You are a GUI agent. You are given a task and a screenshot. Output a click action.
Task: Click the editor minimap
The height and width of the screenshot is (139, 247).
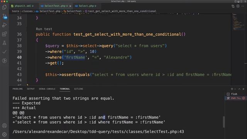[238, 22]
